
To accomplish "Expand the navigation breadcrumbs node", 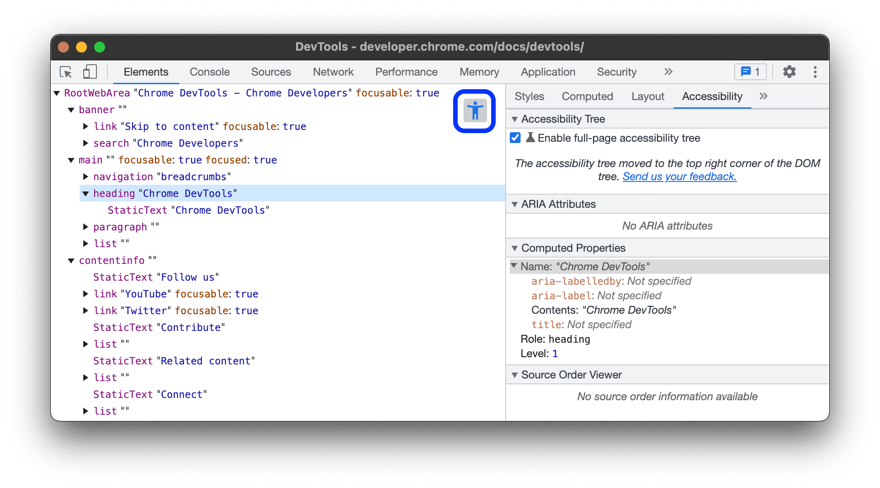I will (86, 177).
